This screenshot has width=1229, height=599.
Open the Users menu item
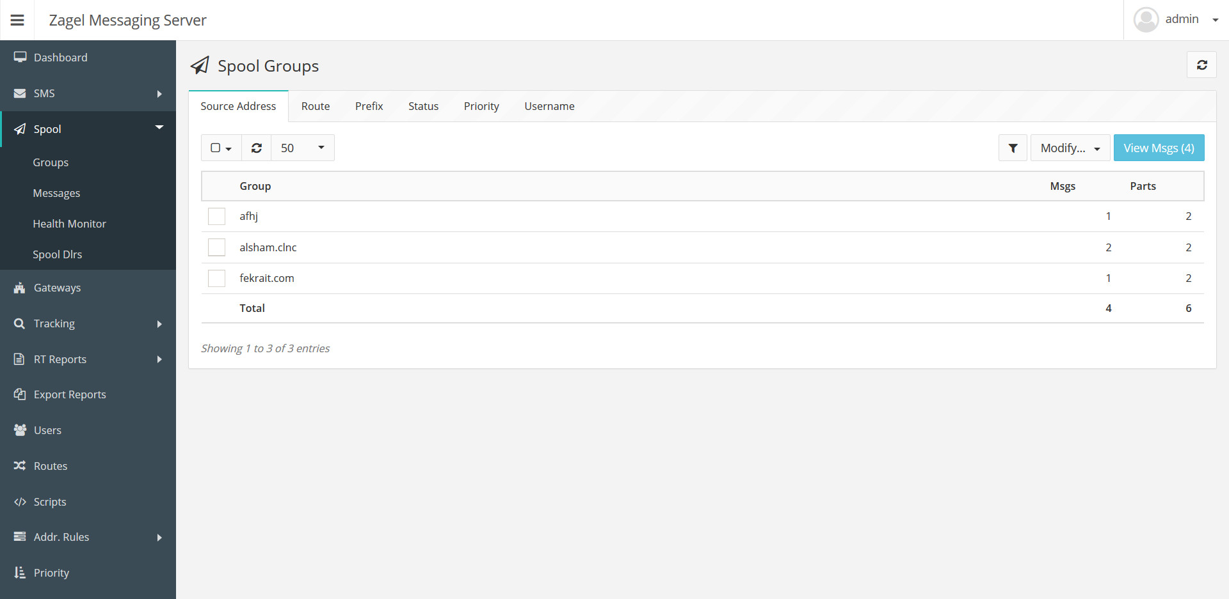click(x=88, y=430)
